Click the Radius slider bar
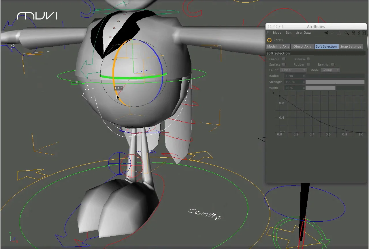The height and width of the screenshot is (249, 369). coord(335,76)
